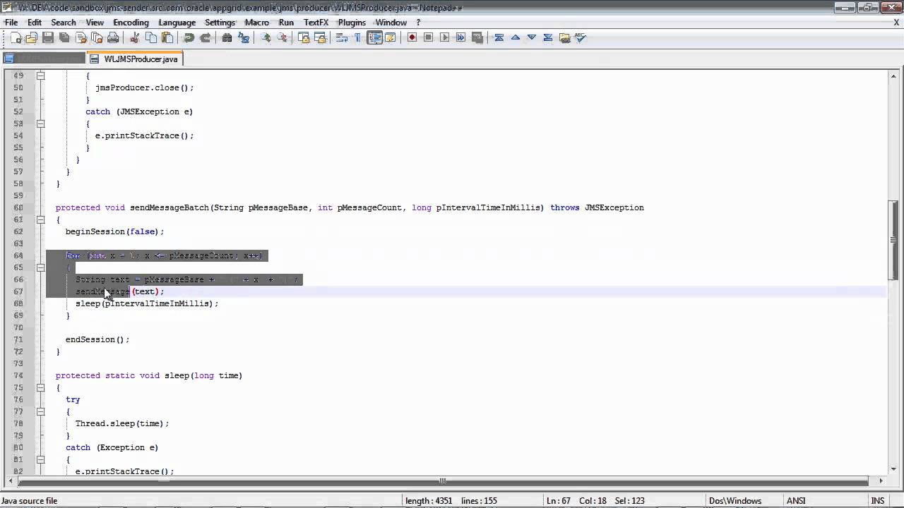
Task: Open the Search menu
Action: point(64,22)
